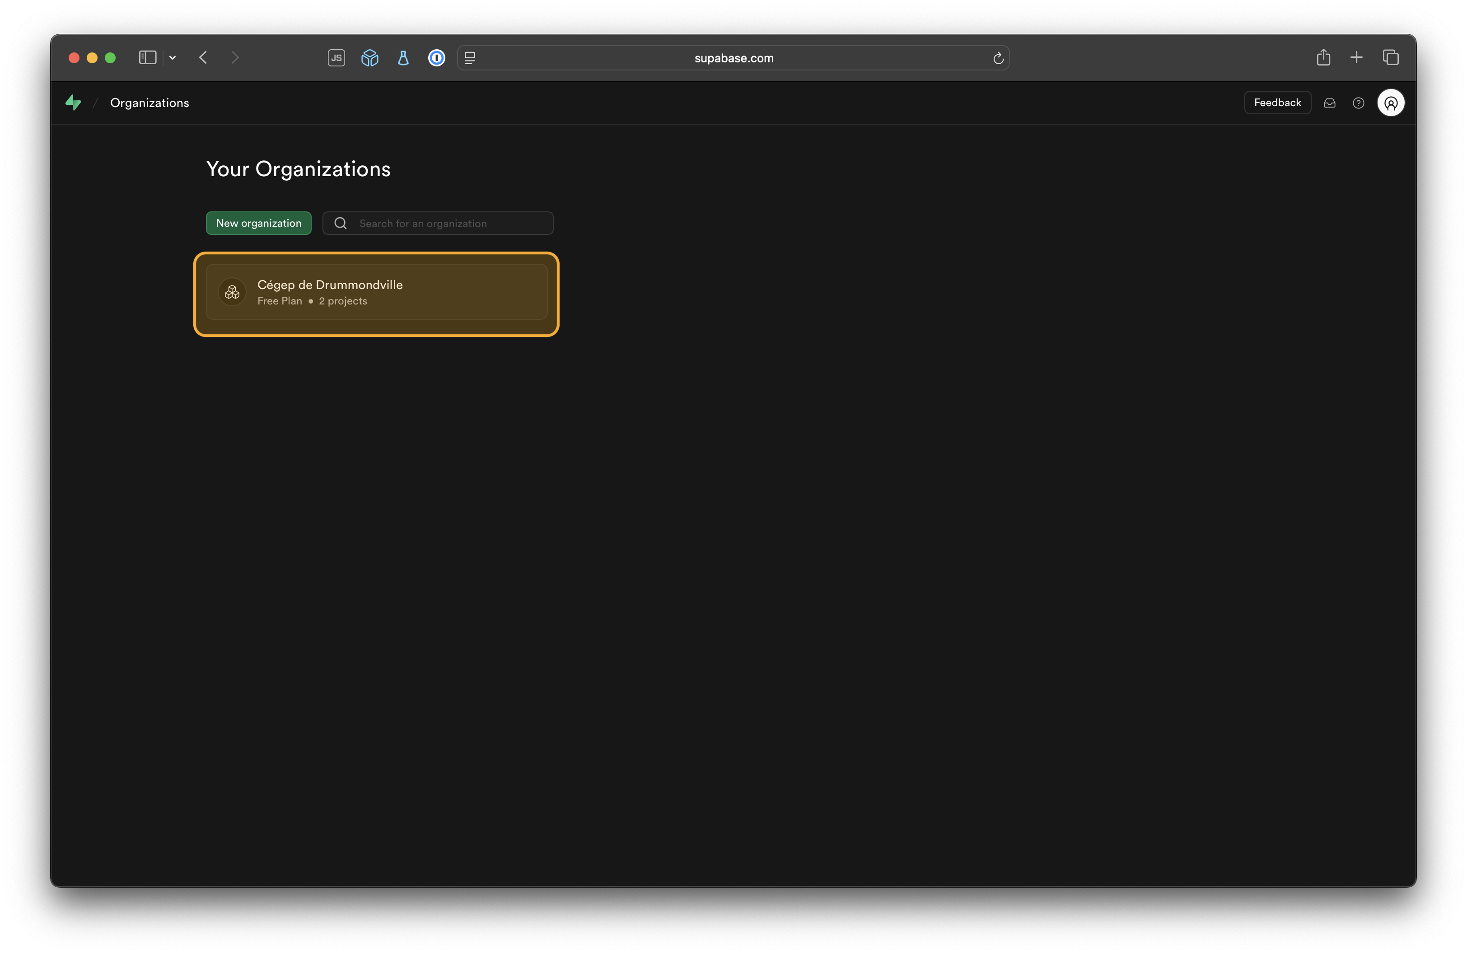The image size is (1467, 954).
Task: Create a New organization
Action: coord(258,223)
